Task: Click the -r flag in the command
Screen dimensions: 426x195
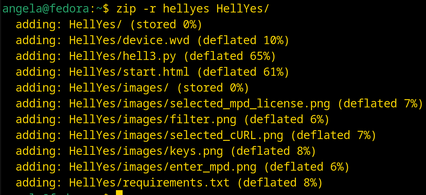Action: point(150,9)
